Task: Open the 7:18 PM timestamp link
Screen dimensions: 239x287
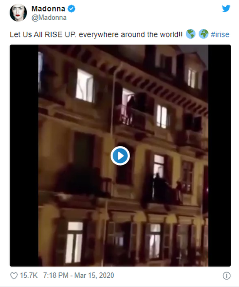Action: 56,275
